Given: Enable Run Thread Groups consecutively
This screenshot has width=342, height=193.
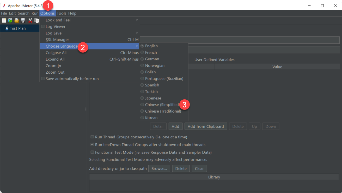Looking at the screenshot, I should pos(92,137).
